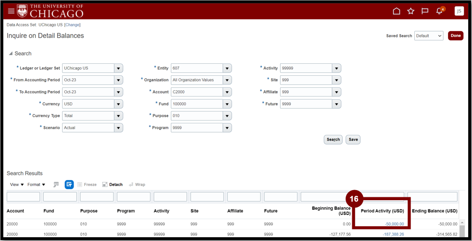Click Purpose column header

(x=89, y=211)
